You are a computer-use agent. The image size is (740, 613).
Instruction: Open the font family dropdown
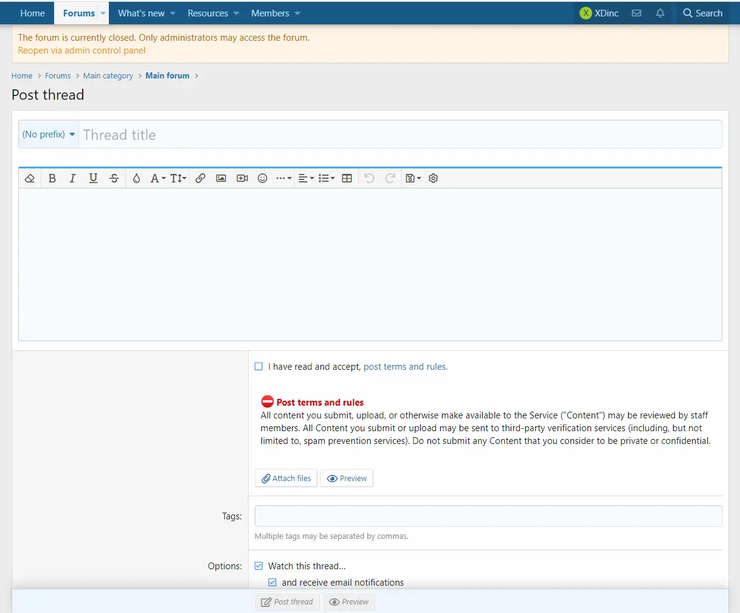(158, 178)
